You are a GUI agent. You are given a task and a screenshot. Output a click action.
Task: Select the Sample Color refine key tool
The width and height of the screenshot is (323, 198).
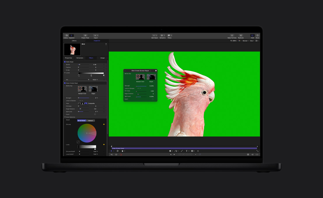click(x=82, y=89)
